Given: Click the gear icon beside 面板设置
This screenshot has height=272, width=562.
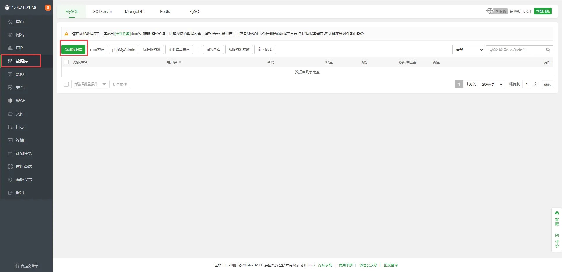Looking at the screenshot, I should tap(10, 180).
